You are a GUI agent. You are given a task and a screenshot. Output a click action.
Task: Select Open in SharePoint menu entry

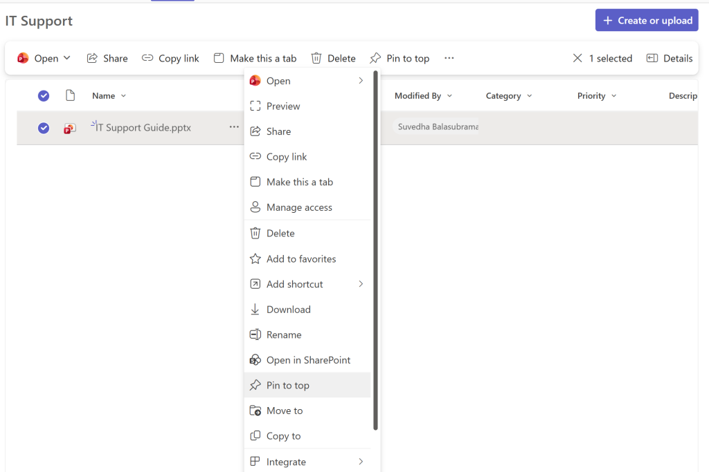pos(307,359)
